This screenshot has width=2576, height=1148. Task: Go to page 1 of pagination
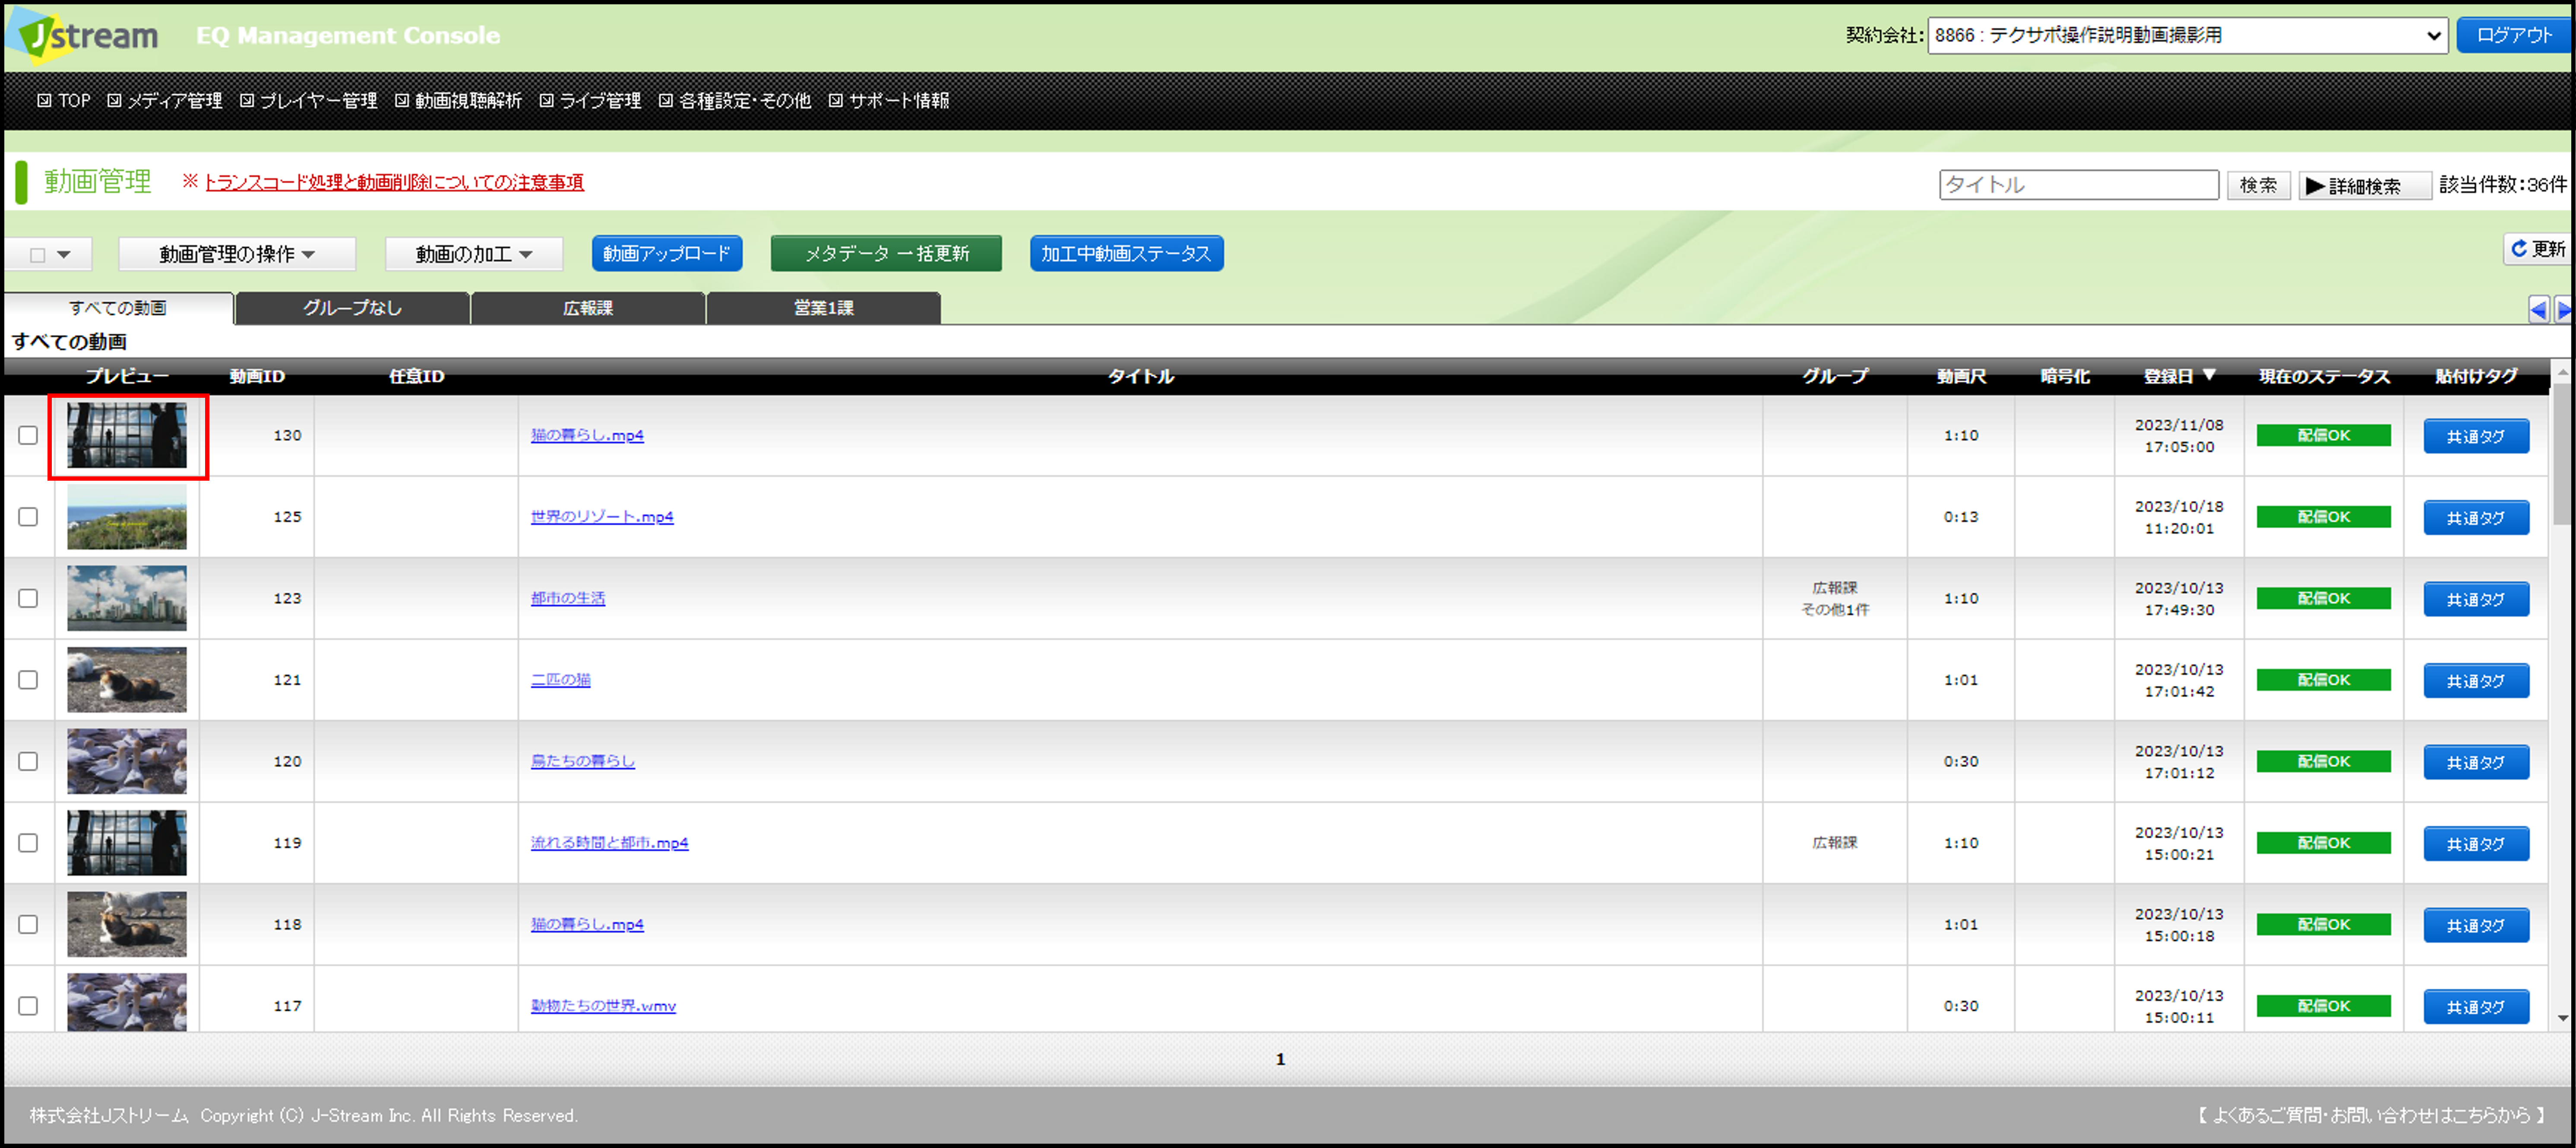1280,1059
